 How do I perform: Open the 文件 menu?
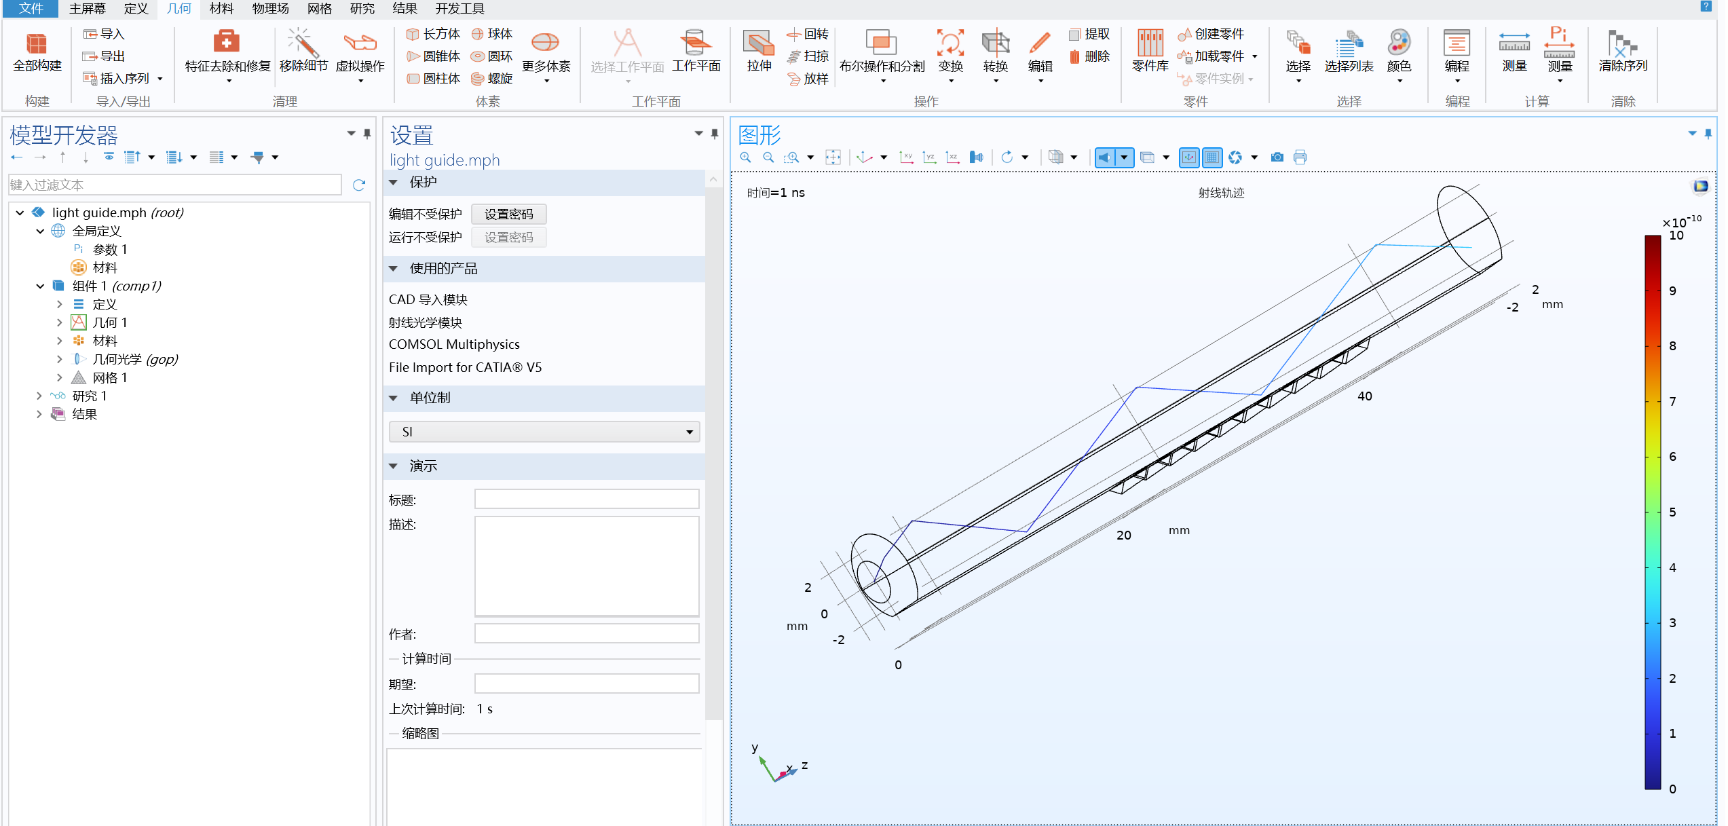(x=31, y=9)
